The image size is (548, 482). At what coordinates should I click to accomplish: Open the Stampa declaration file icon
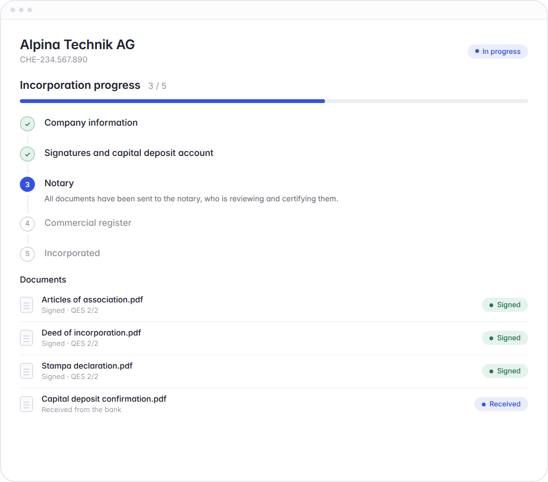click(26, 371)
